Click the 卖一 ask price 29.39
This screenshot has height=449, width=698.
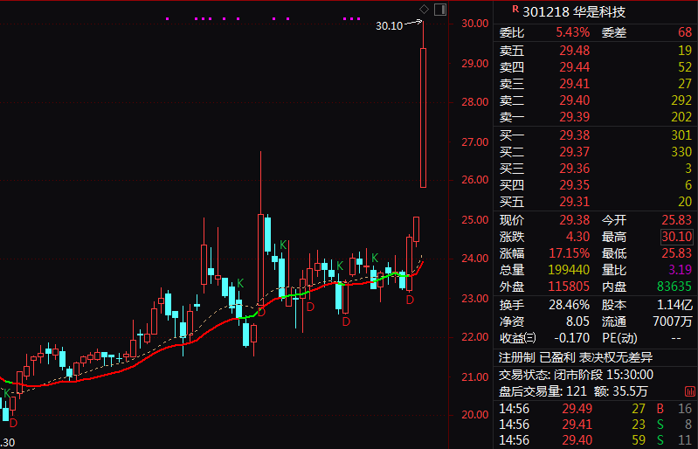point(575,117)
